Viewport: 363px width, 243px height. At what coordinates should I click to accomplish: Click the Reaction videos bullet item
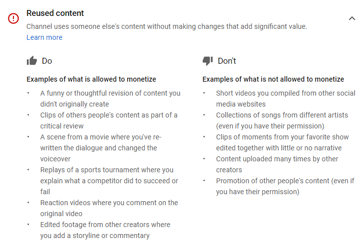coord(109,208)
